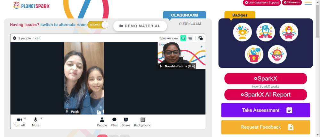The image size is (320, 137).
Task: Turn off the camera
Action: [x=20, y=122]
